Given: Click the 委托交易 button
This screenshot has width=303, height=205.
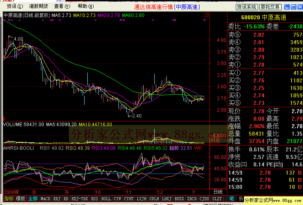Looking at the screenshot, I should tap(270, 7).
